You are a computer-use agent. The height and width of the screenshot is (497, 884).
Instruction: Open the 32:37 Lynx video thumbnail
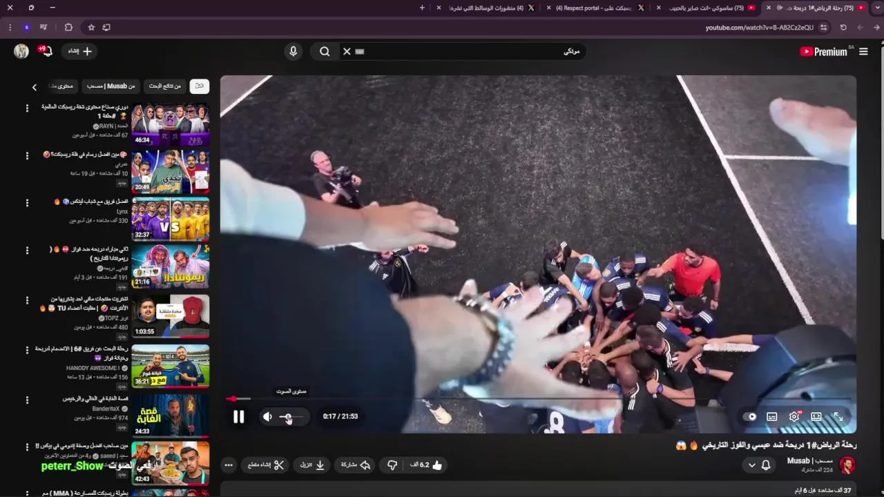coord(171,220)
